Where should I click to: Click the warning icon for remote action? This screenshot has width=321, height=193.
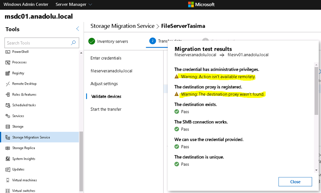click(176, 77)
